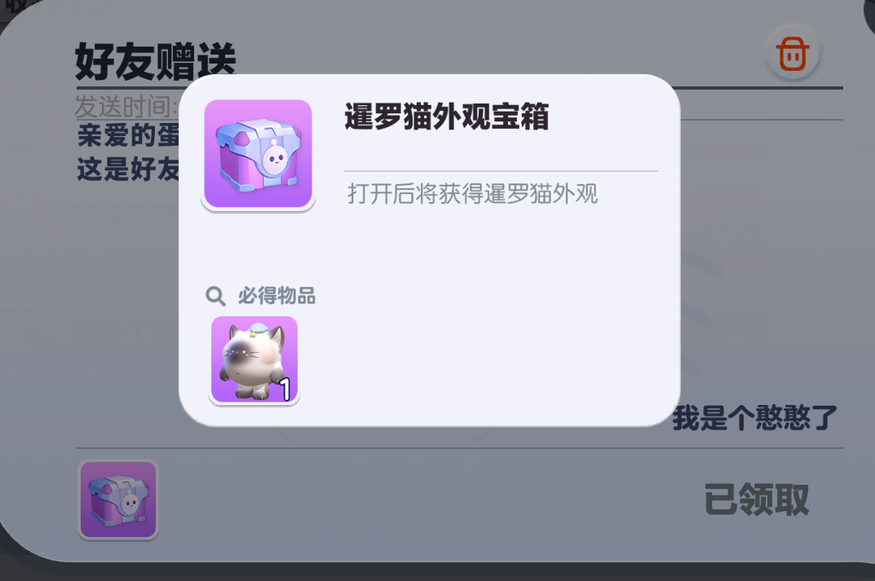
Task: Click the popup title 暹罗猫外观宝箱
Action: click(446, 117)
